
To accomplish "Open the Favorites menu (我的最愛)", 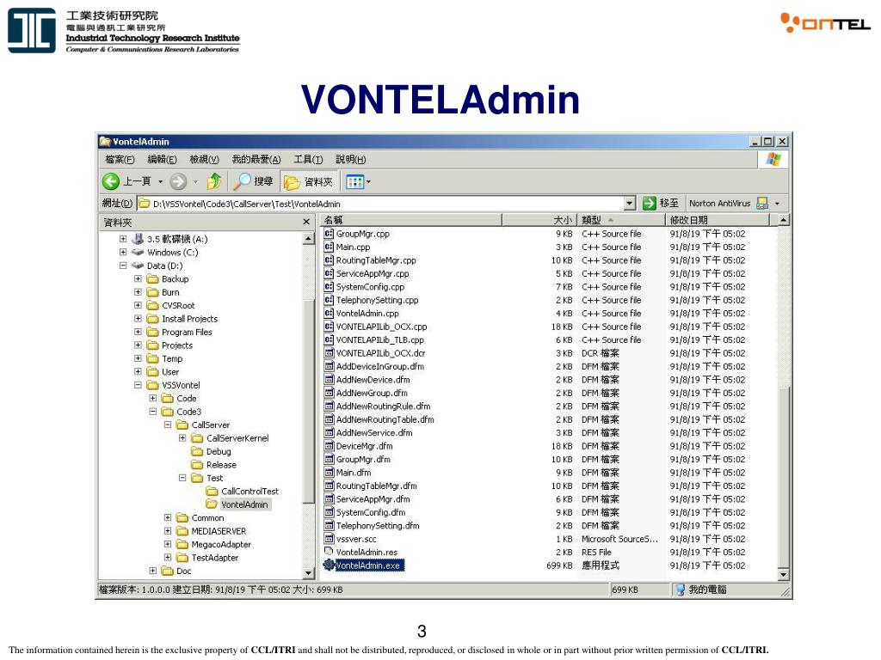I will point(256,159).
